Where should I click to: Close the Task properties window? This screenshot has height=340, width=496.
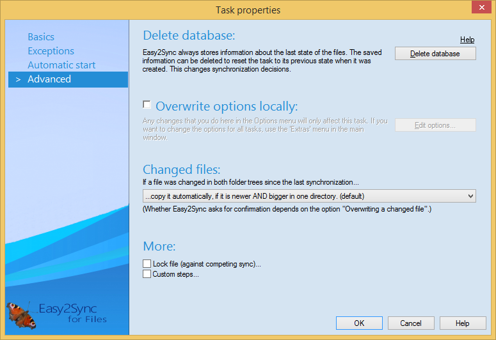tap(481, 8)
